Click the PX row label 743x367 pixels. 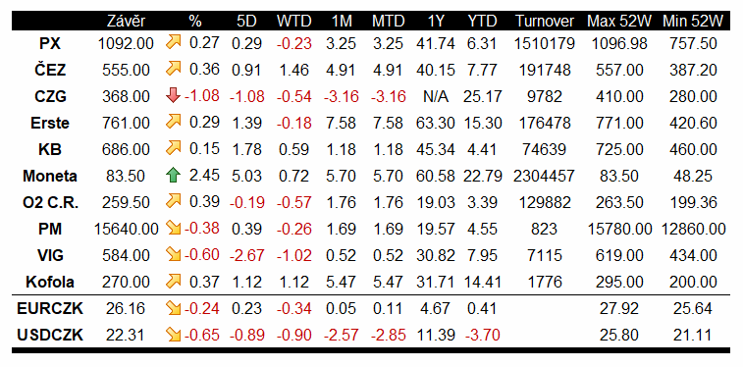[50, 44]
